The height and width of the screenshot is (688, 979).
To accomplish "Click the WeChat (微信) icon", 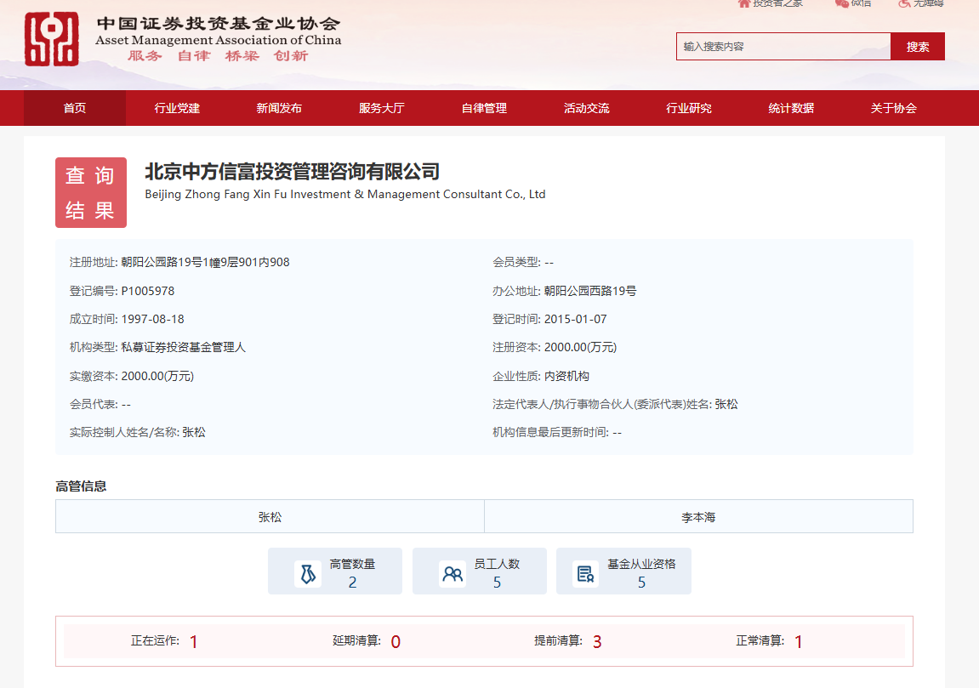I will pos(841,3).
